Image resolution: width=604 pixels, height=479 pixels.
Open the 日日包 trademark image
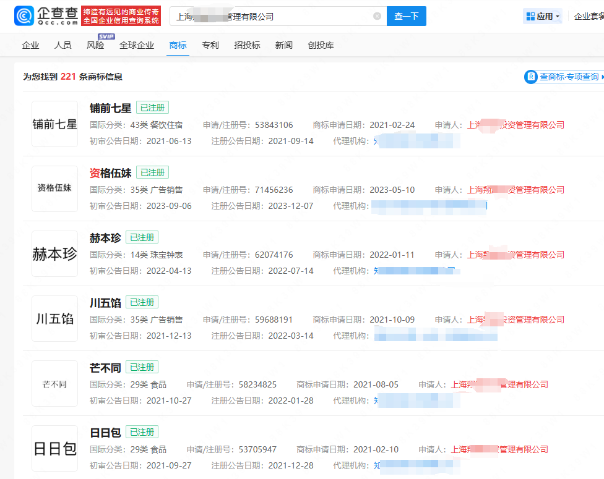[55, 449]
